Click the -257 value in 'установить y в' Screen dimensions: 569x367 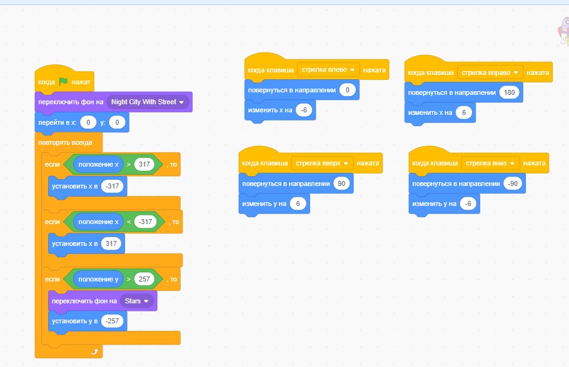pos(112,321)
